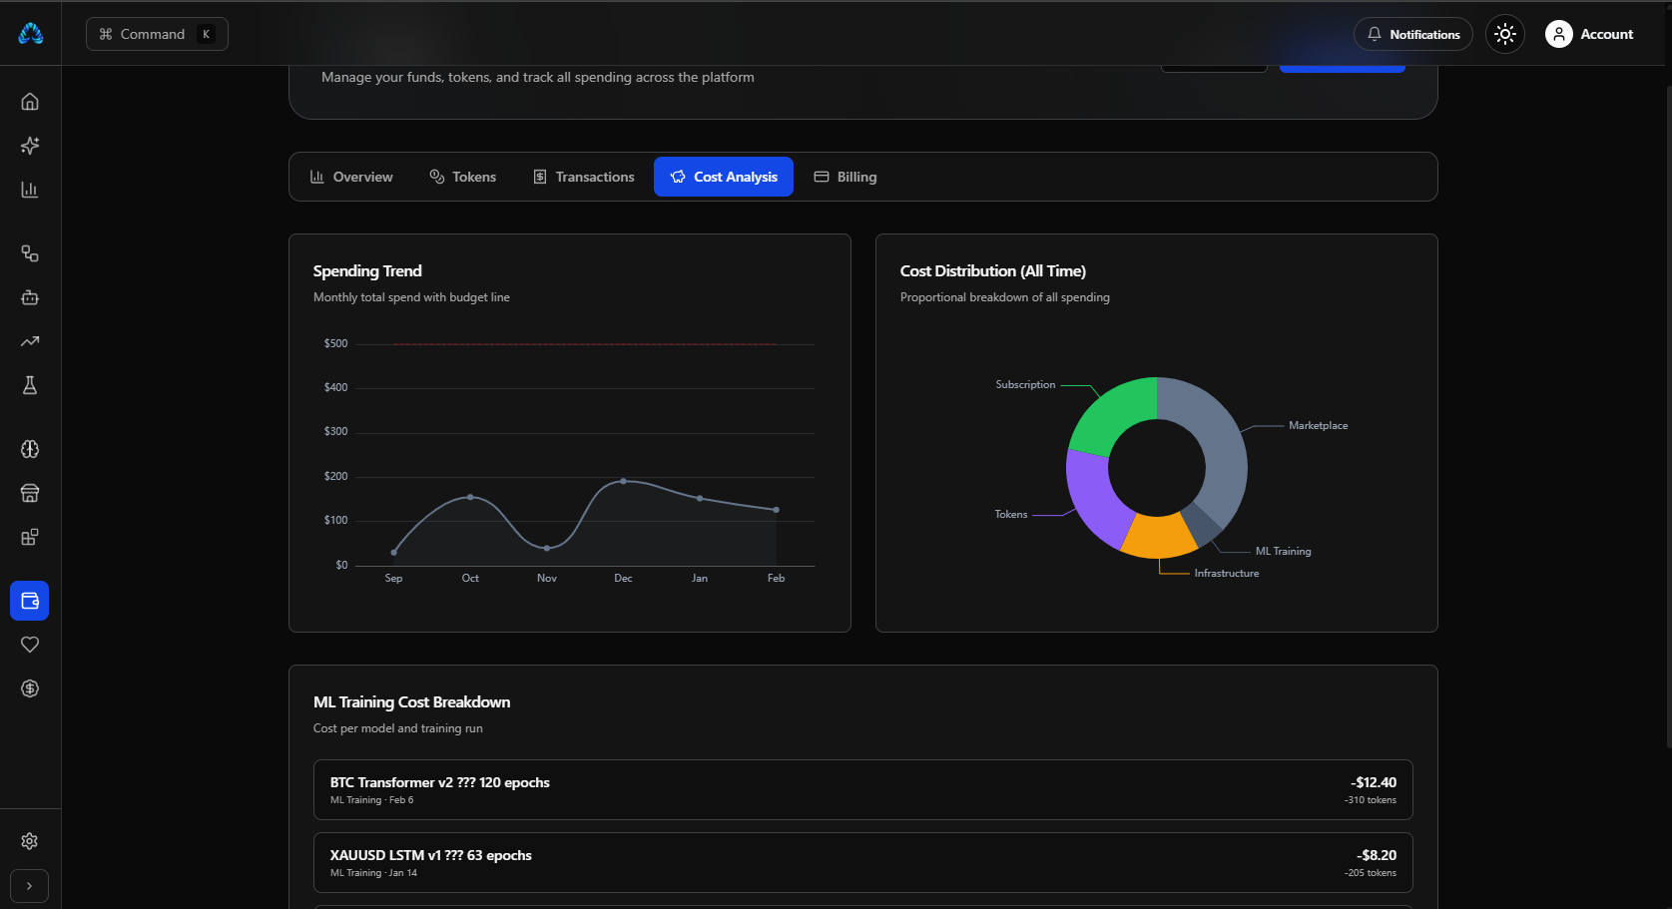Open the marketplace store sidebar icon
Screen dimensions: 1672x909
tap(30, 493)
